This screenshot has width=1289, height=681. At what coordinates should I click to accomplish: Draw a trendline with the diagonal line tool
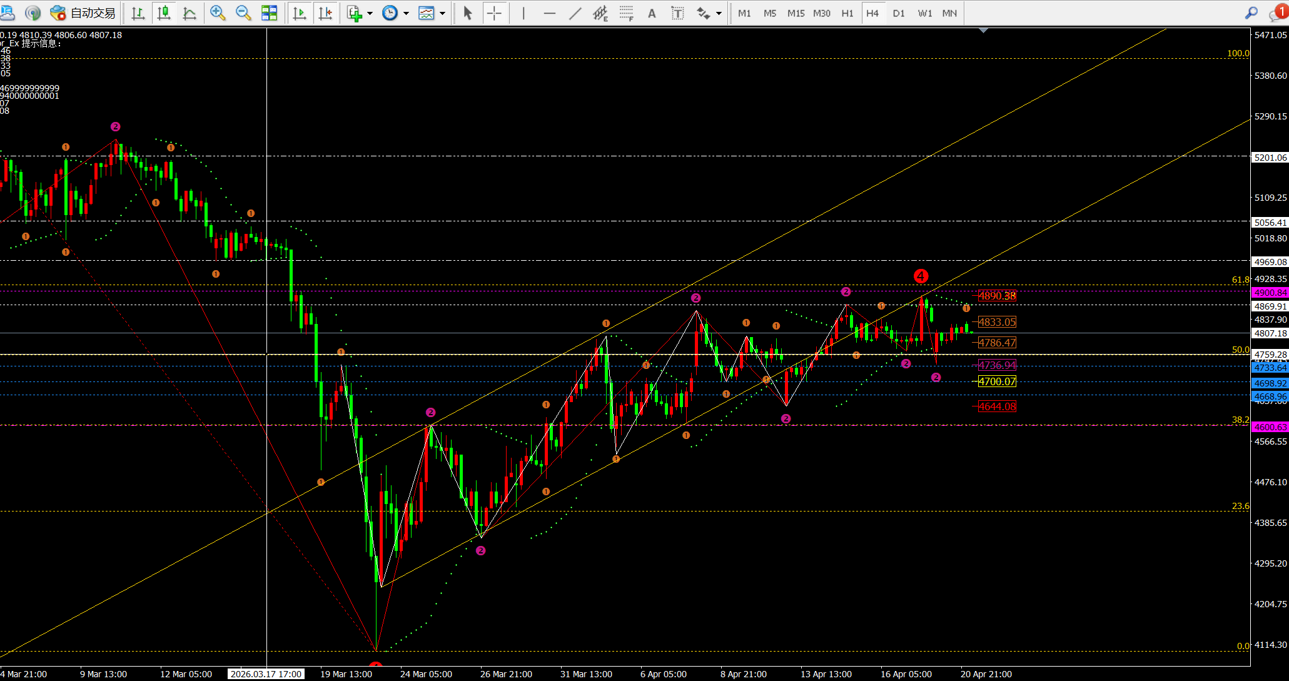tap(575, 13)
